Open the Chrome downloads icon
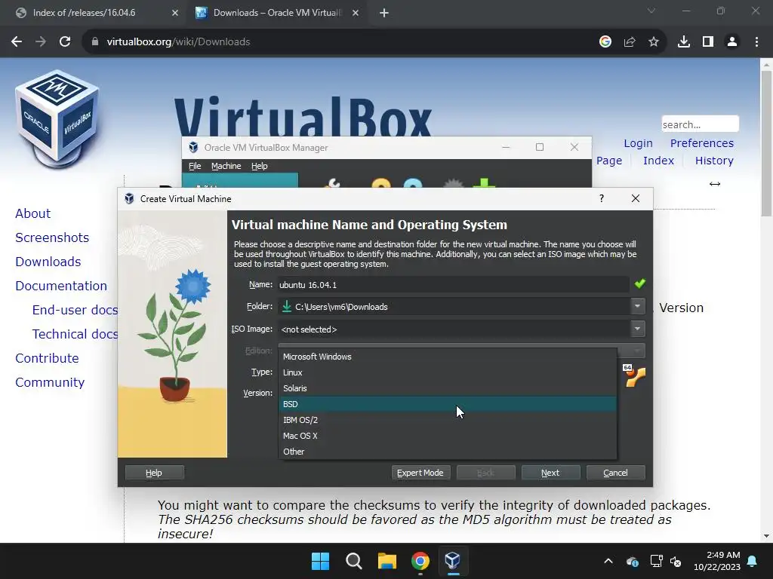The height and width of the screenshot is (579, 773). click(x=684, y=42)
